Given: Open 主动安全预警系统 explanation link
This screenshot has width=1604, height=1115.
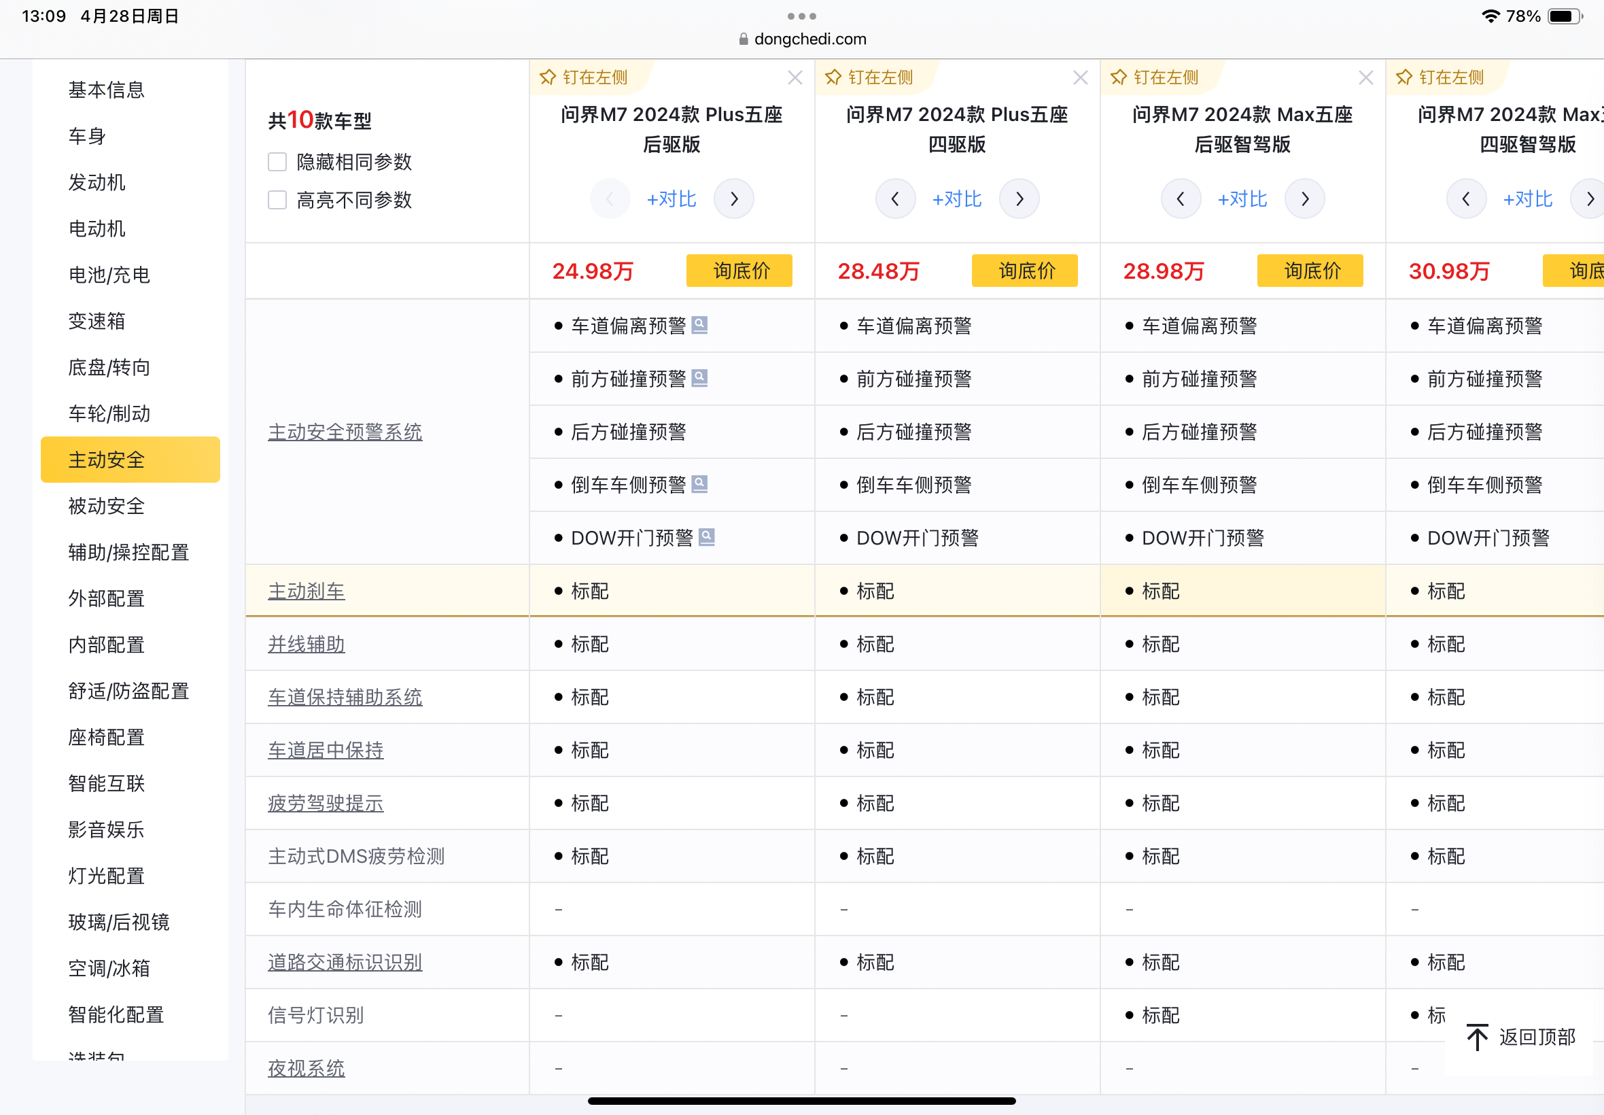Looking at the screenshot, I should (345, 432).
